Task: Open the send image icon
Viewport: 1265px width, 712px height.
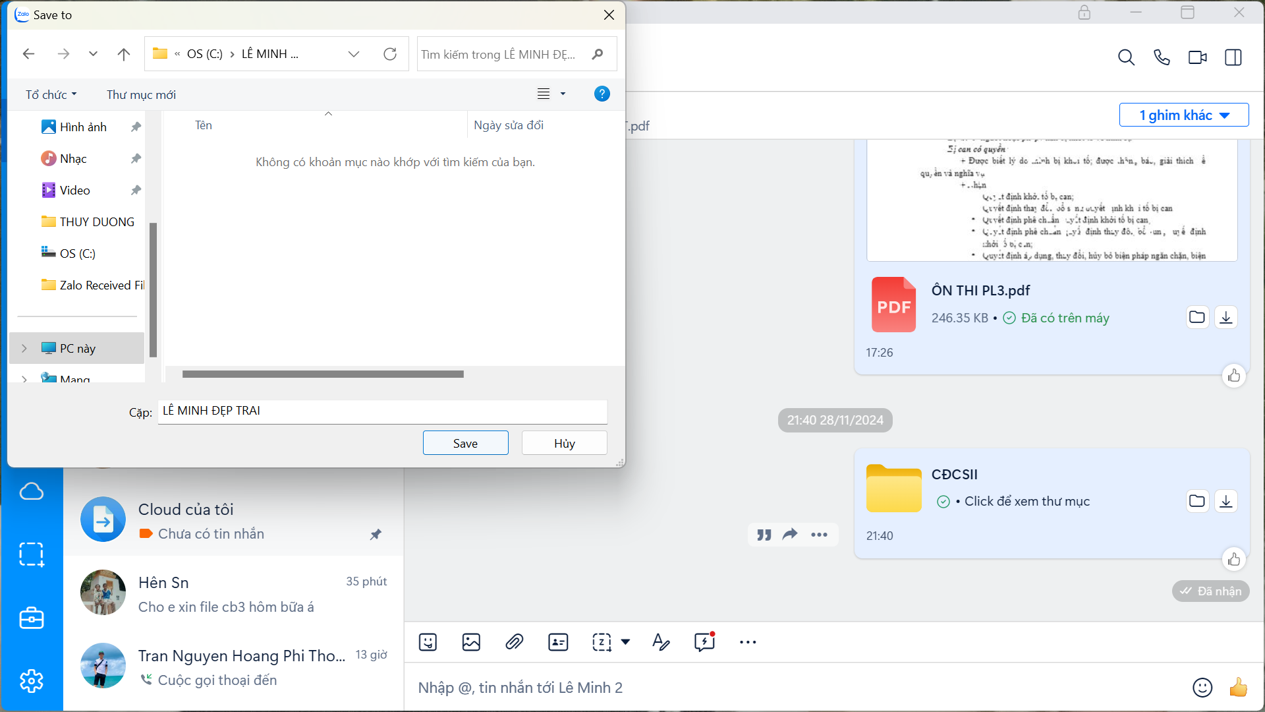Action: click(x=471, y=642)
